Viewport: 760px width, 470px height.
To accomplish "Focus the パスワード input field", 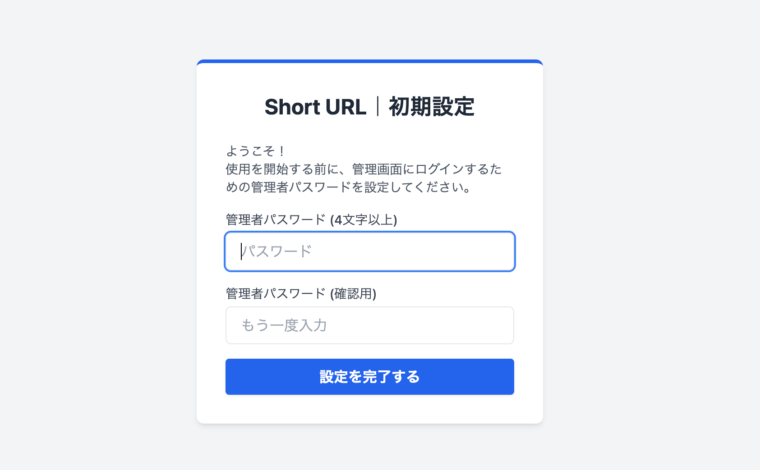I will [x=369, y=251].
